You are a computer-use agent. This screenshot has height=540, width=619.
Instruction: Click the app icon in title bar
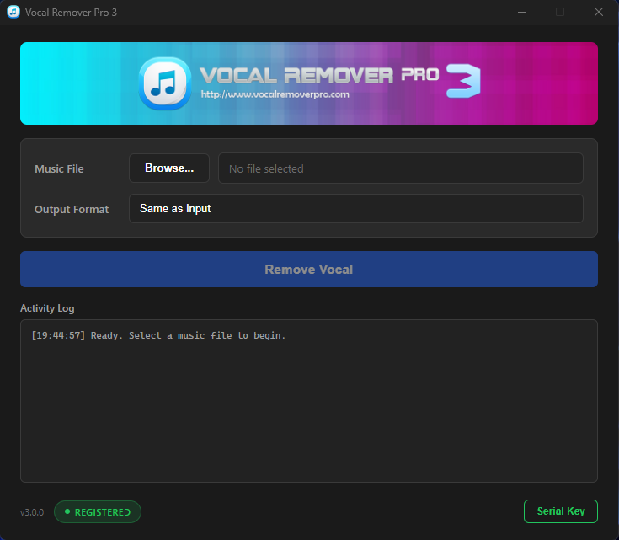click(x=13, y=12)
